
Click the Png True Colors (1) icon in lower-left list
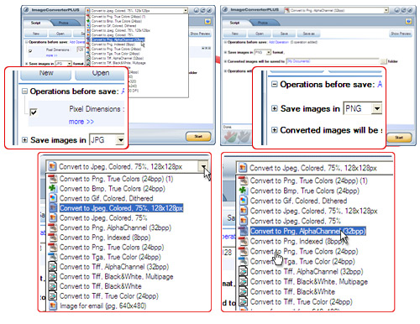pyautogui.click(x=53, y=179)
